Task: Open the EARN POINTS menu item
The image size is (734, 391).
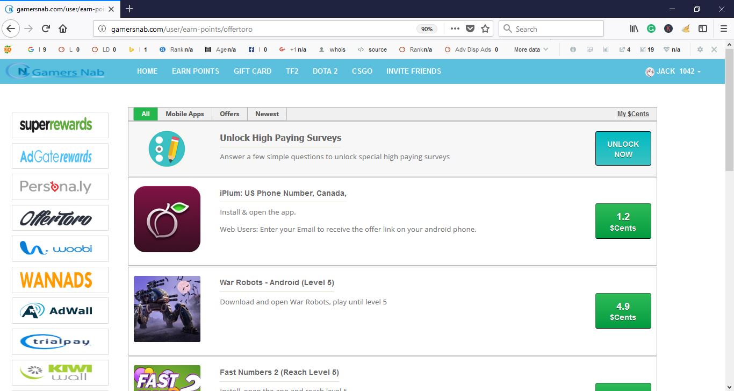Action: coord(196,71)
